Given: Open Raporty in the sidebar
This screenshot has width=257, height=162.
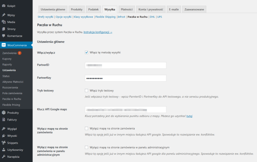Looking at the screenshot, I should [7, 65].
